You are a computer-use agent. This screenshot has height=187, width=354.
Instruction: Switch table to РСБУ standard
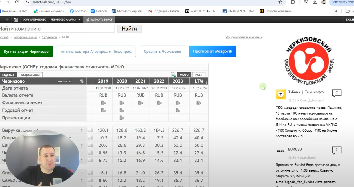pos(199,75)
